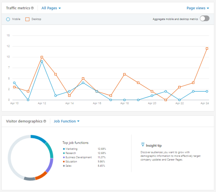Open the All Pages dropdown
Screen dimensions: 216x192
click(51, 8)
